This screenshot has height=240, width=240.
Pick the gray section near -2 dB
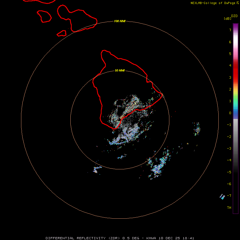235,137
